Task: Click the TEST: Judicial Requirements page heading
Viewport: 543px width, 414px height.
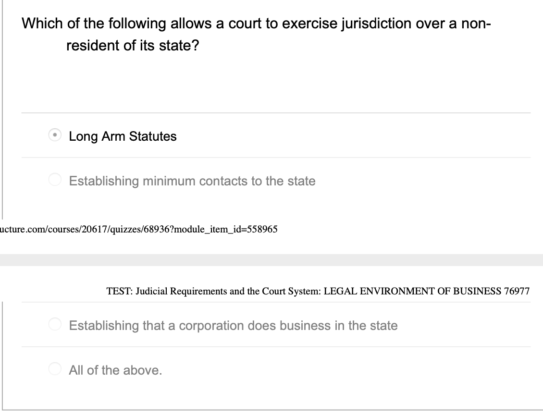Action: click(x=192, y=291)
